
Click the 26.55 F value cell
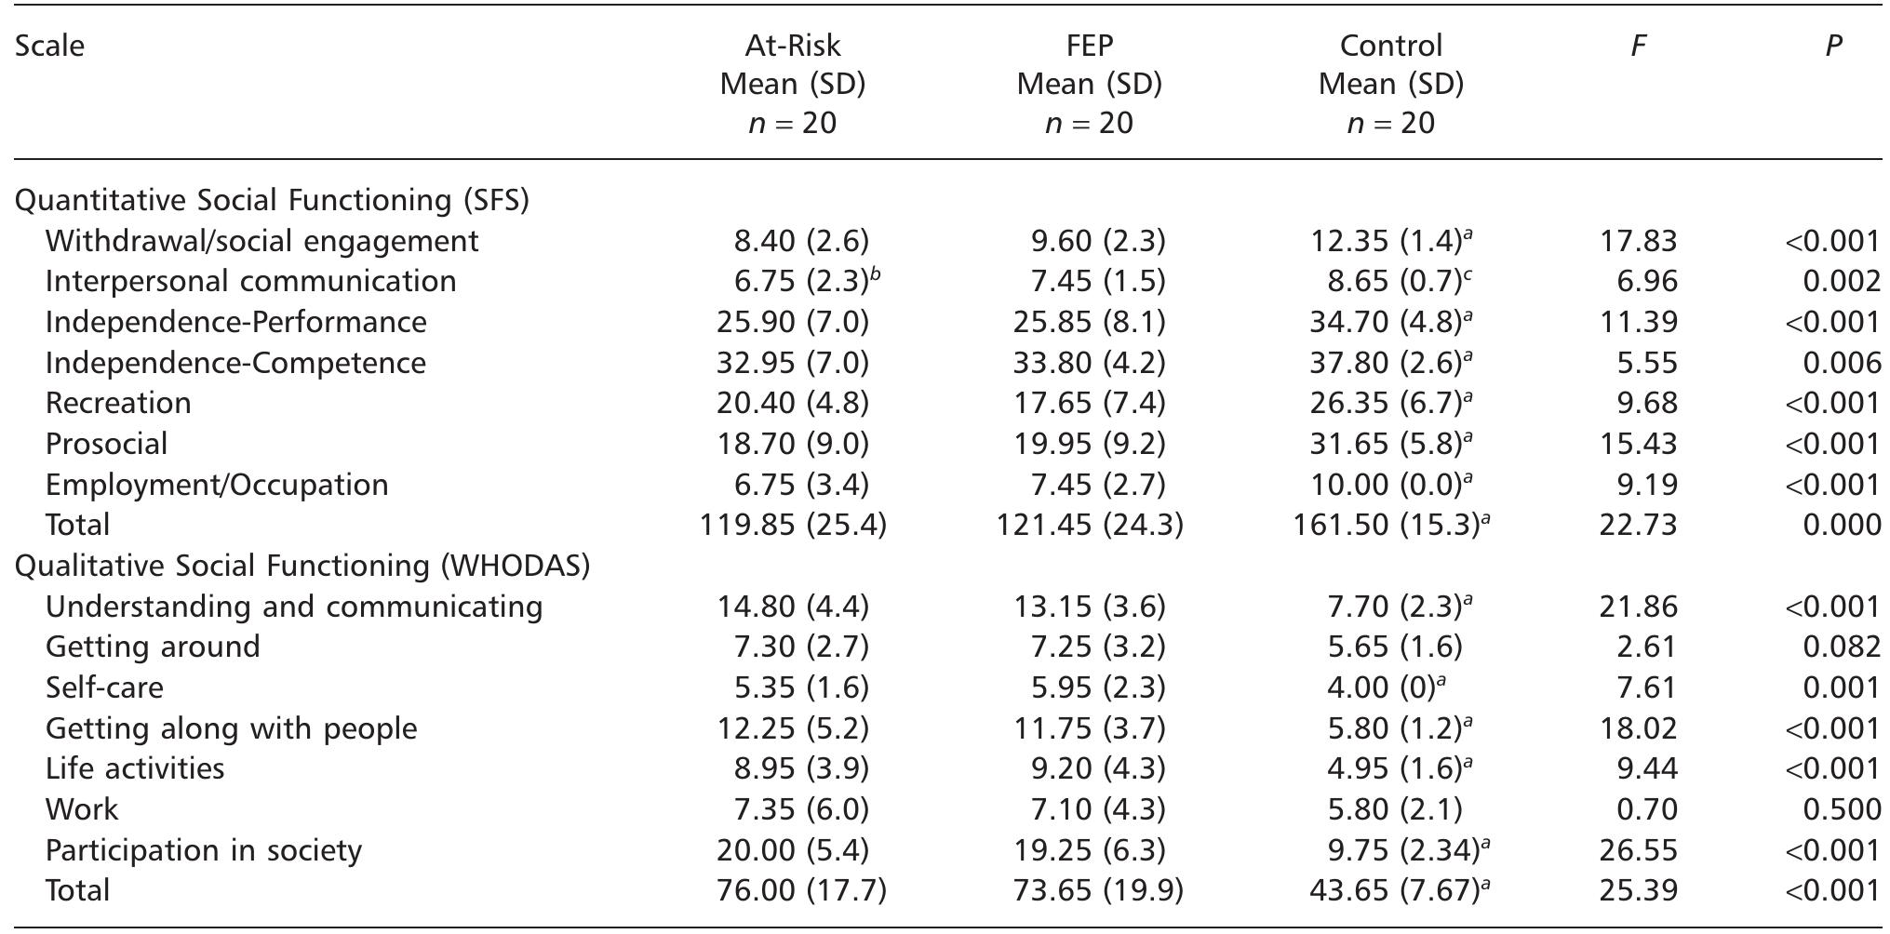point(1639,850)
